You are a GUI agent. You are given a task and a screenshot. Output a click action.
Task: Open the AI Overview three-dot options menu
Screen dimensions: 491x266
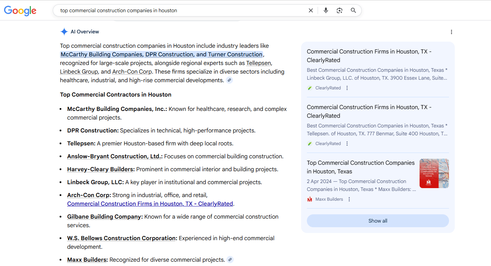[x=451, y=32]
